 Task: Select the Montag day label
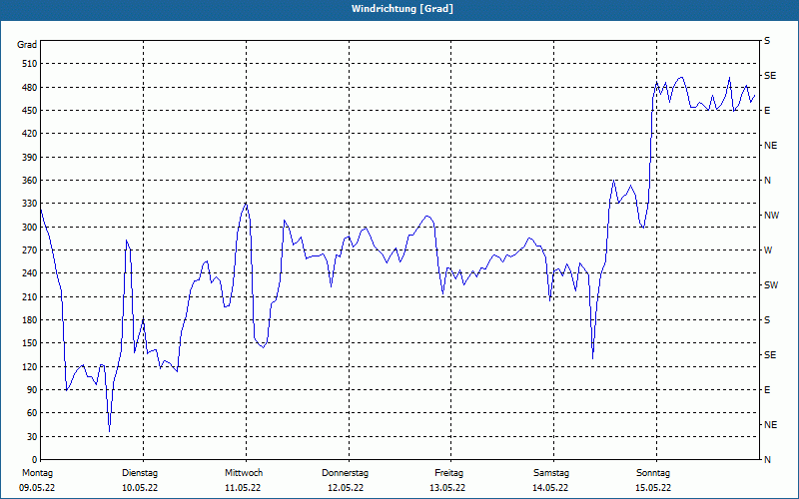coord(37,473)
